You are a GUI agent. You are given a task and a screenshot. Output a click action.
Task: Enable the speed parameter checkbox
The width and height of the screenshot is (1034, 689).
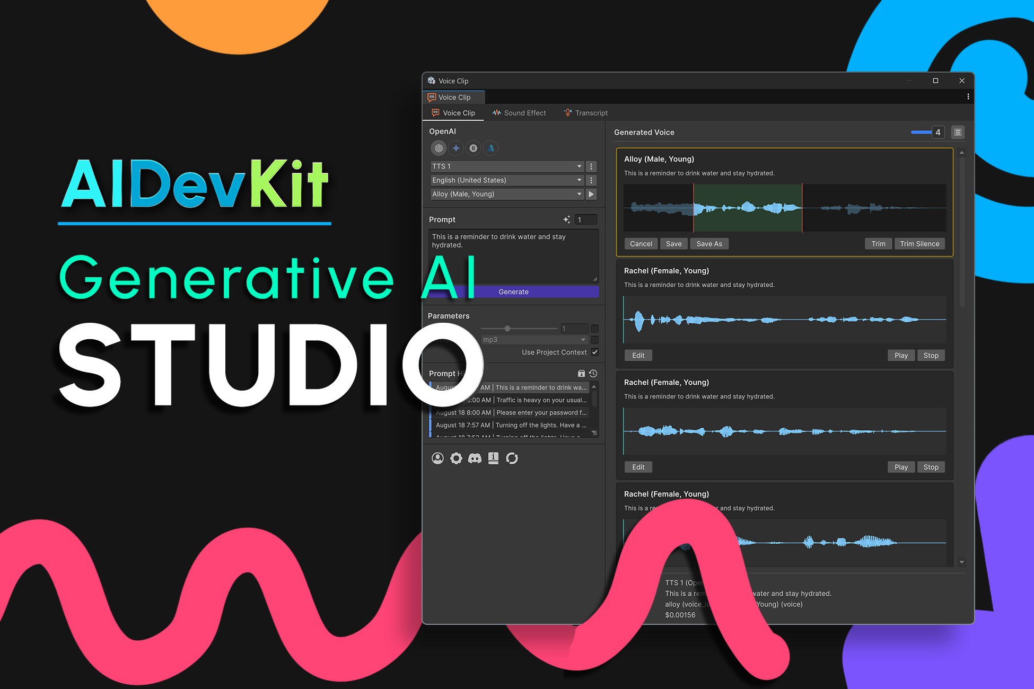595,329
